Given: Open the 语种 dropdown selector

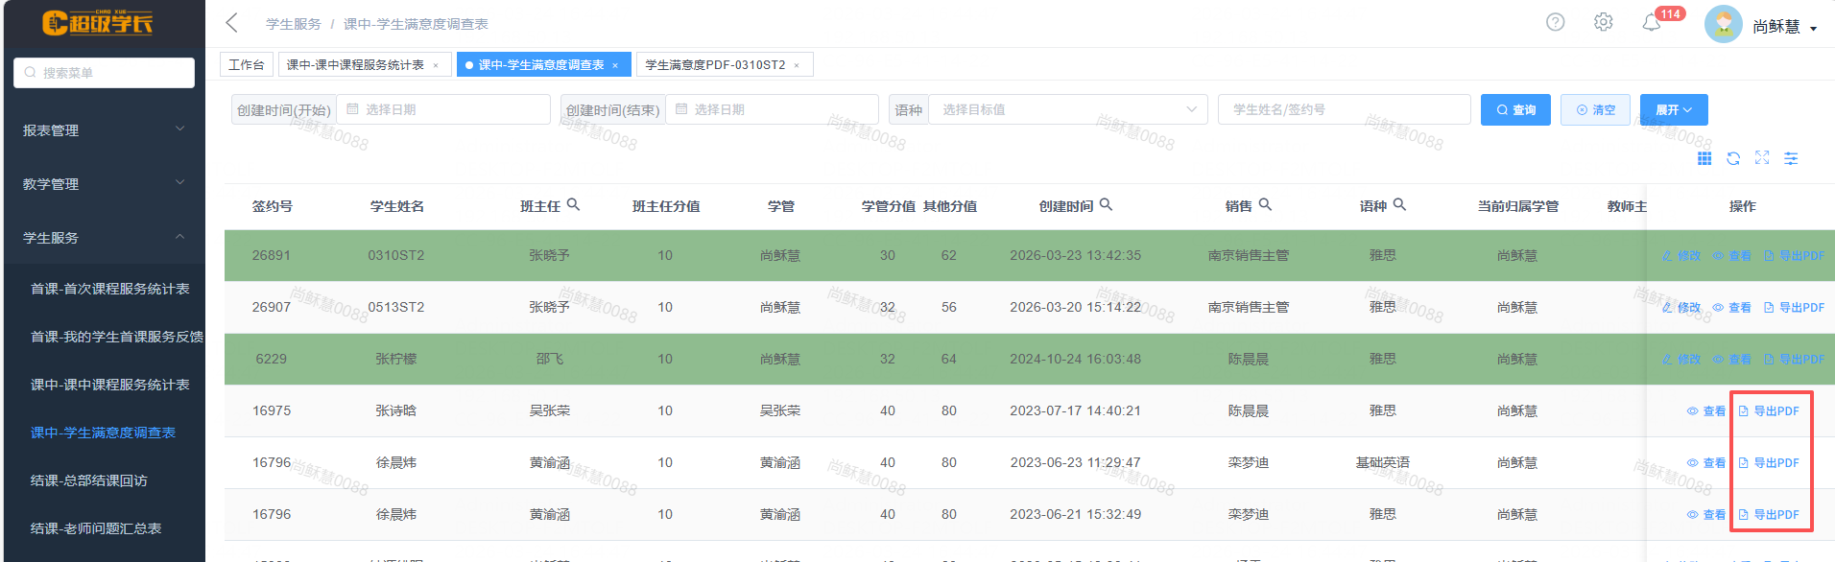Looking at the screenshot, I should [x=1067, y=109].
